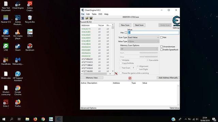Viewport: 218px width, 122px height.
Task: Click the New Scan button
Action: point(125,25)
